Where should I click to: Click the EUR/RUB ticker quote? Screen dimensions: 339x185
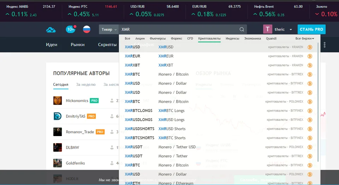(216, 11)
